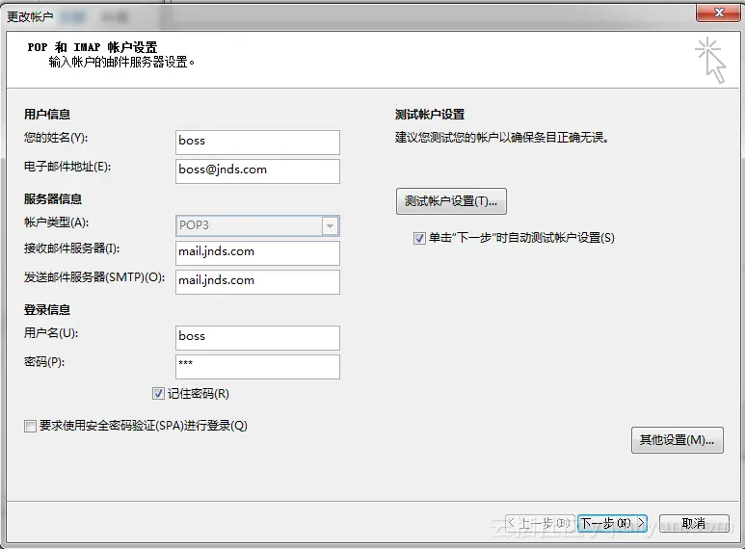Click the email address field boss@jnds.com
Screen dimensions: 745x549
(257, 171)
